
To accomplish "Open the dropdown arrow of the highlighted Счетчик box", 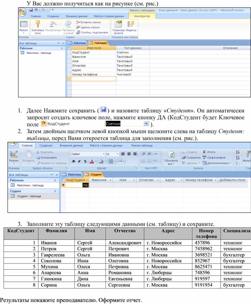I will 146,124.
